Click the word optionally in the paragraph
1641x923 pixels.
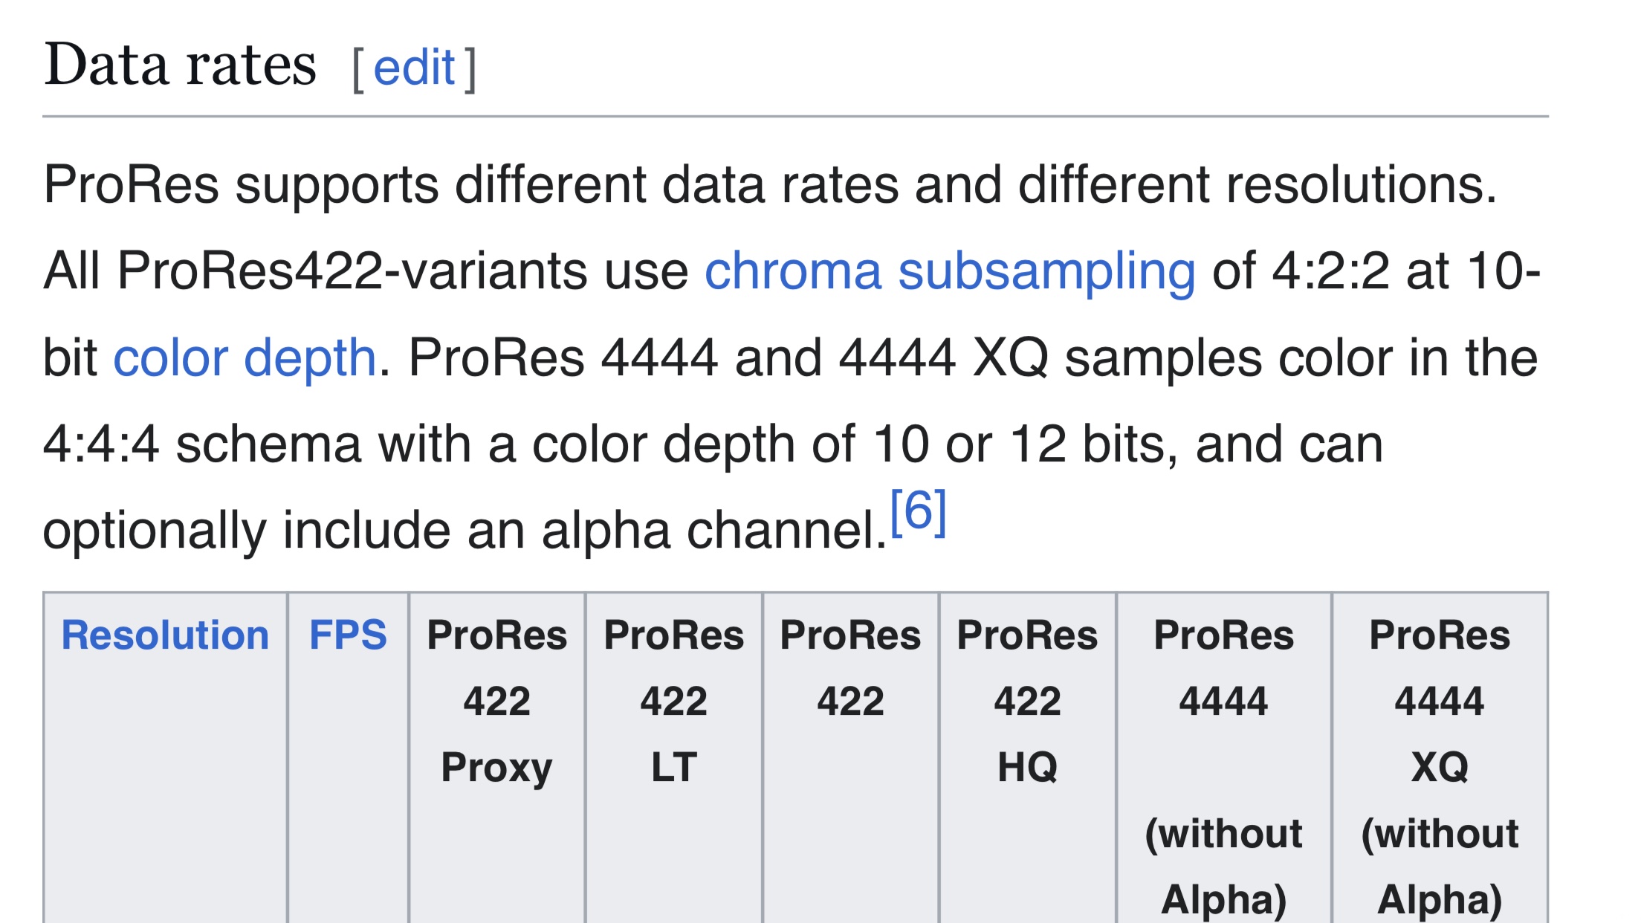pos(154,531)
